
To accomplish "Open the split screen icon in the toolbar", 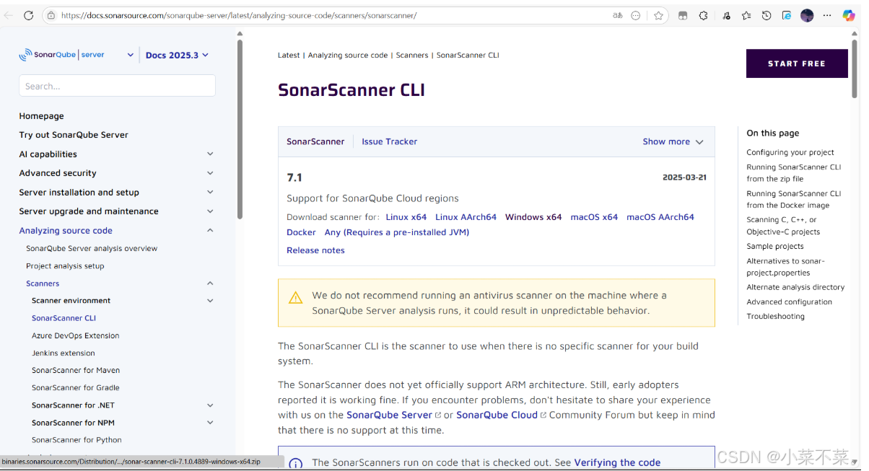I will click(683, 15).
